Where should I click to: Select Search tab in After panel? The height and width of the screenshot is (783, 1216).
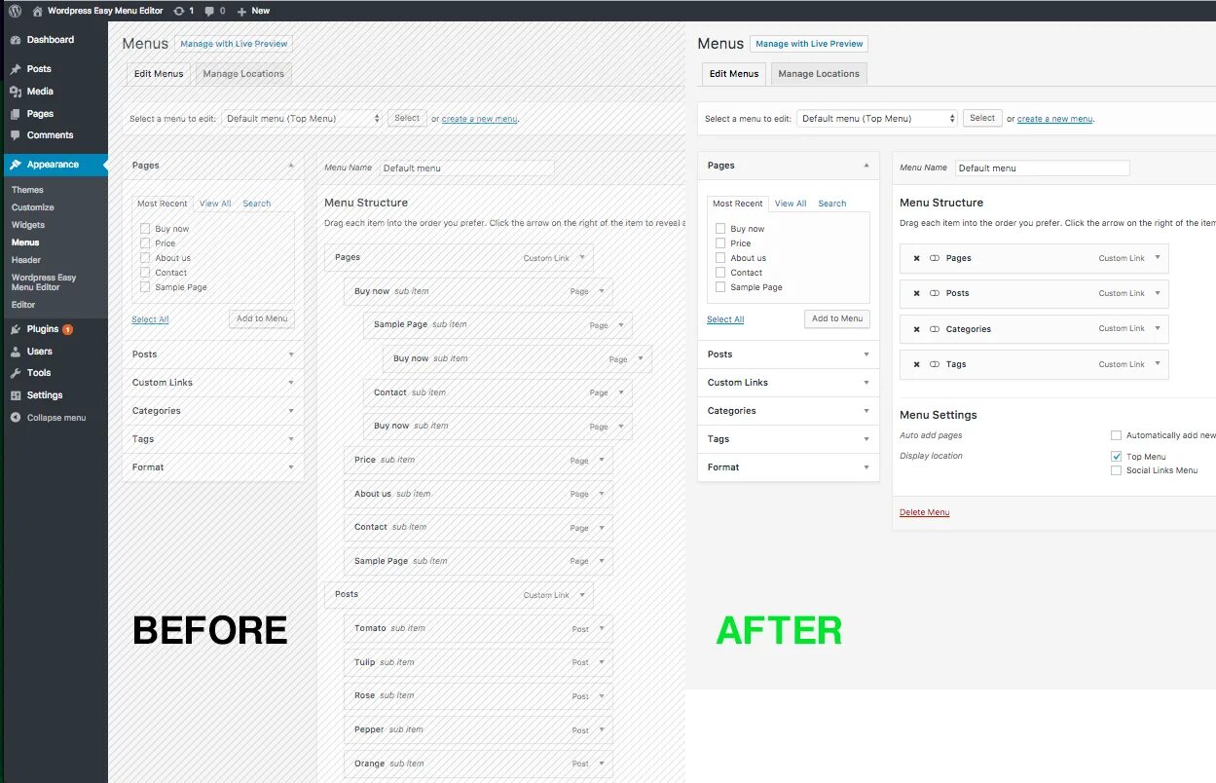[832, 204]
